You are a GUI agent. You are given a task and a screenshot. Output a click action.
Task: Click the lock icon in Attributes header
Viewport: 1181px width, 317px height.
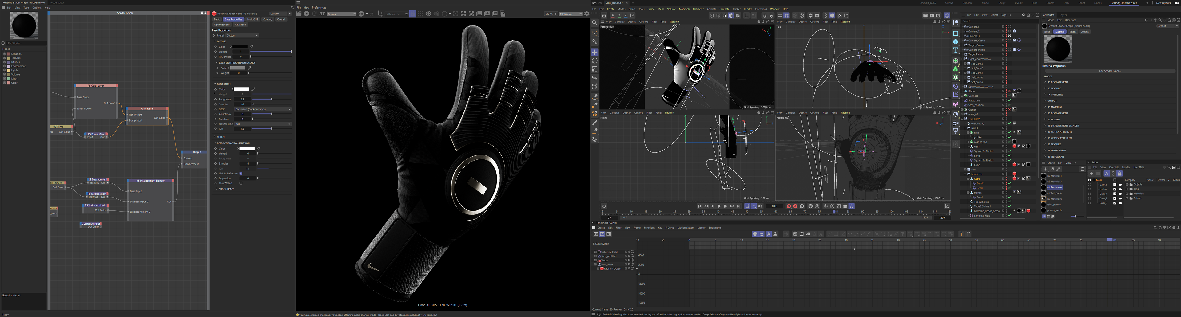tap(1169, 20)
